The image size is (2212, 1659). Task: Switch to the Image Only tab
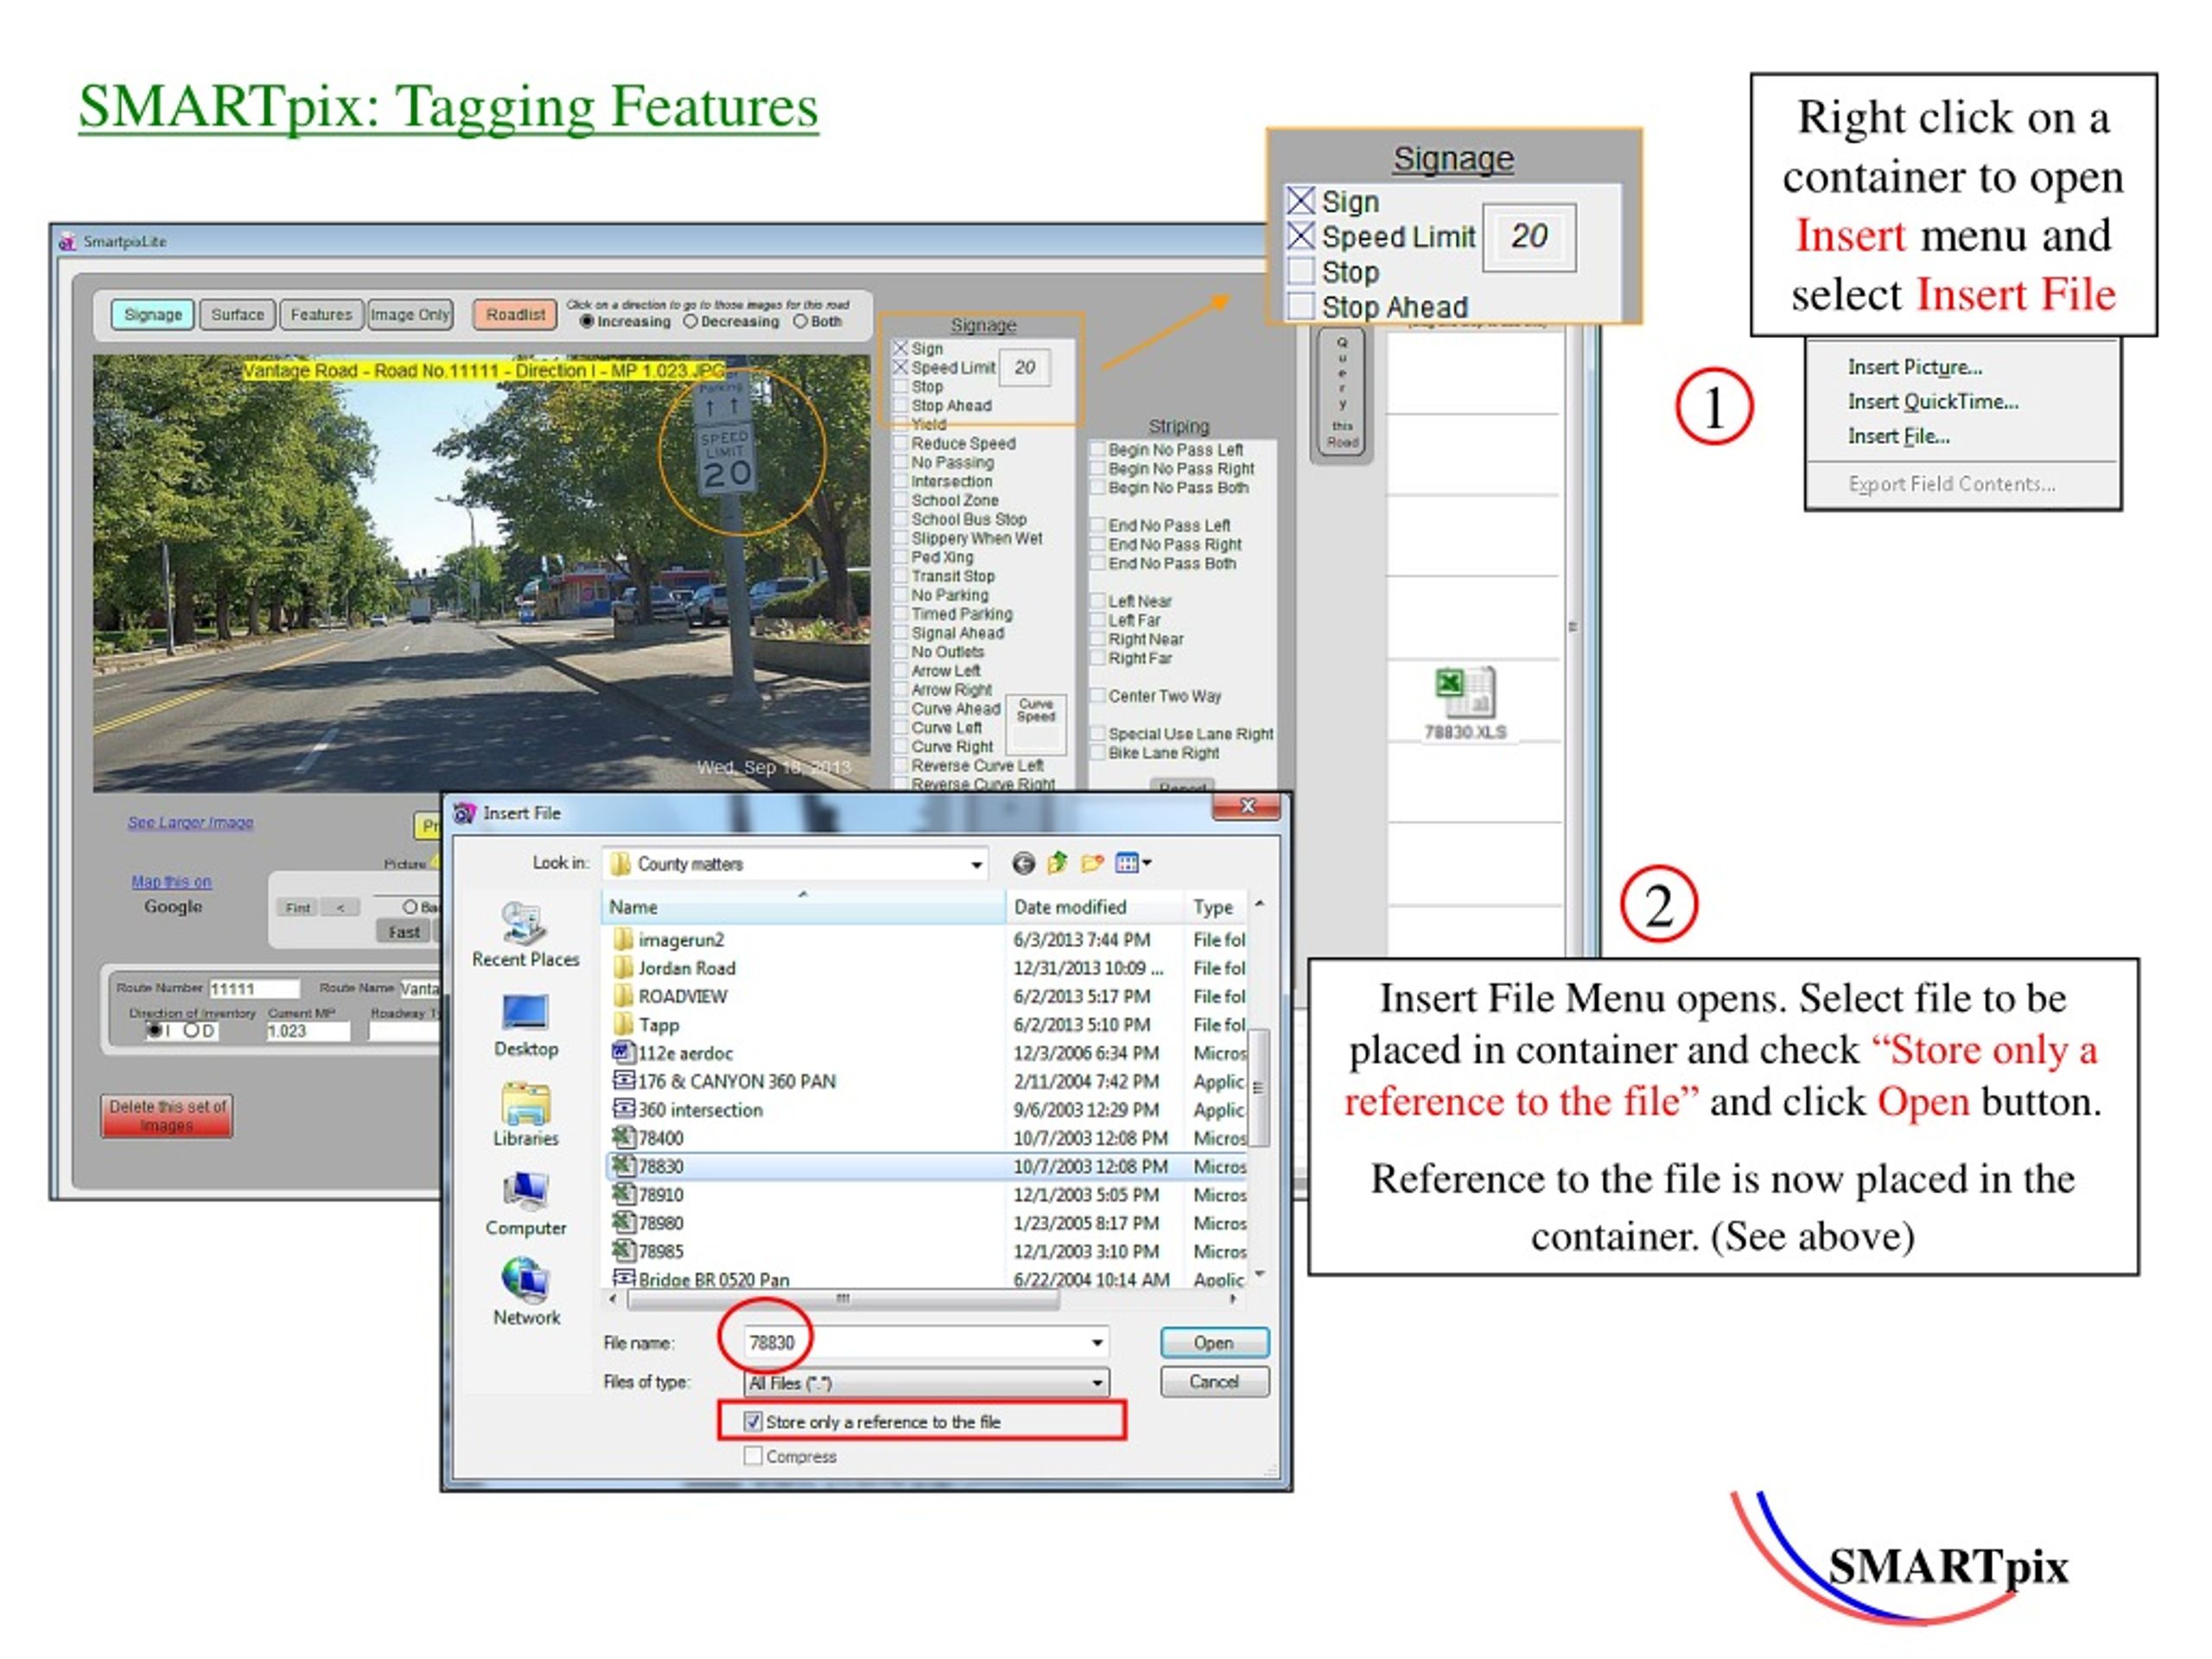pyautogui.click(x=410, y=314)
